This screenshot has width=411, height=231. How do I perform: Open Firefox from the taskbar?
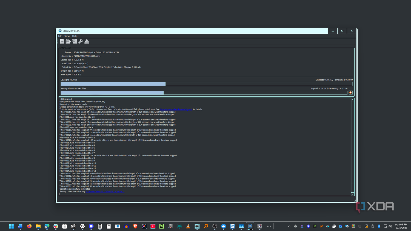29,226
